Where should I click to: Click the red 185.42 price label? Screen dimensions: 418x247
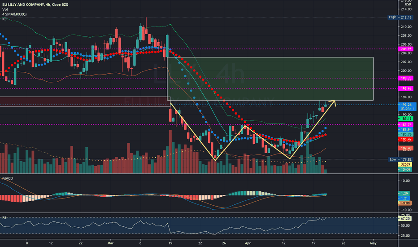[x=405, y=139]
